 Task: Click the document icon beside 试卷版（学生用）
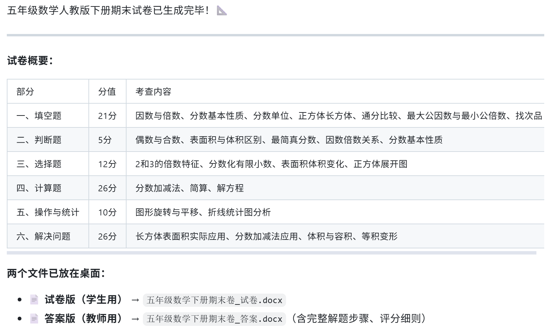click(x=34, y=300)
